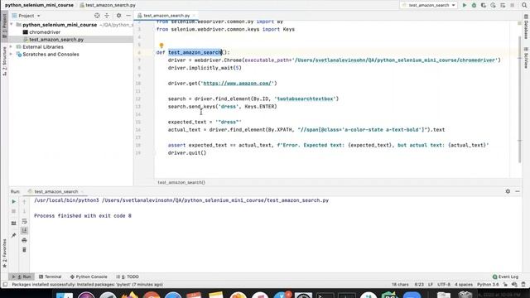Click python_selenium_mini_course breadcrumb
The height and width of the screenshot is (298, 530).
tap(39, 5)
